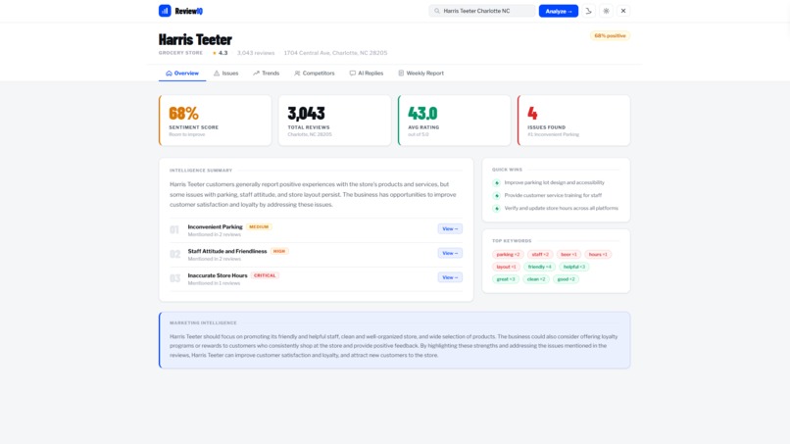Click the 'great' keyword tag
790x444 pixels.
(x=506, y=279)
